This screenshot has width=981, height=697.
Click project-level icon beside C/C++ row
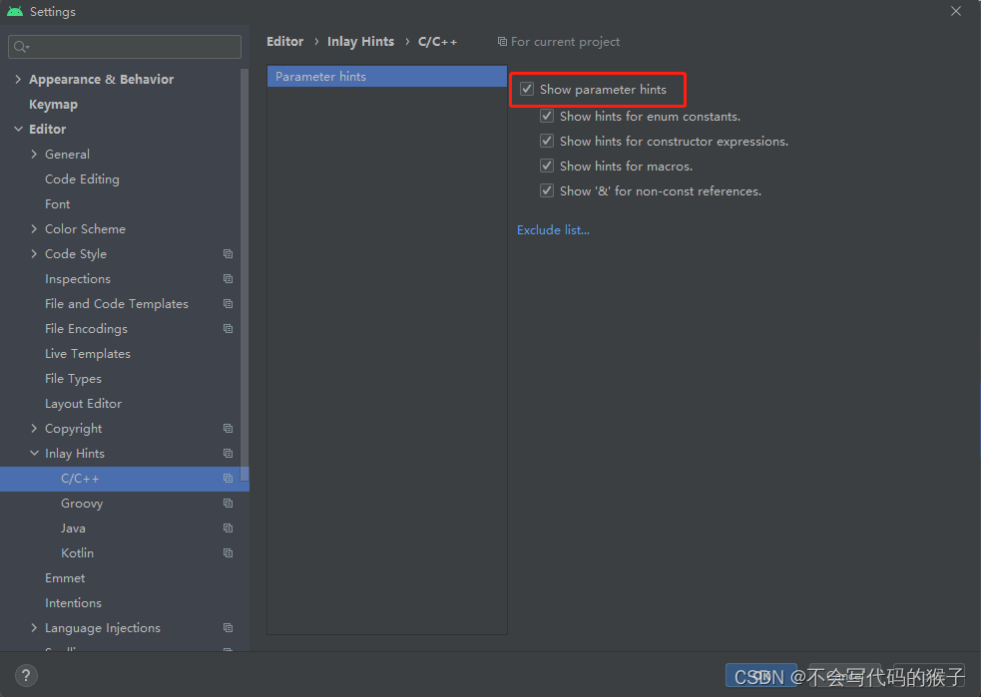click(228, 479)
